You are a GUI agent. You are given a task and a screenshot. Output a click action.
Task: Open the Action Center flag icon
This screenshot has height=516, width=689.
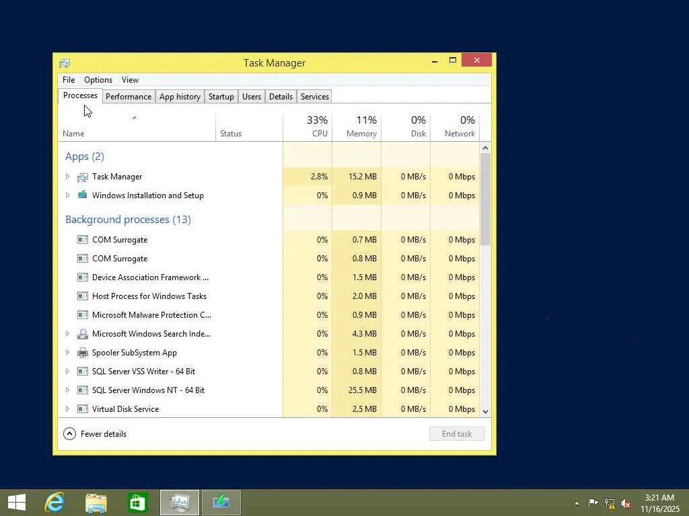point(593,503)
